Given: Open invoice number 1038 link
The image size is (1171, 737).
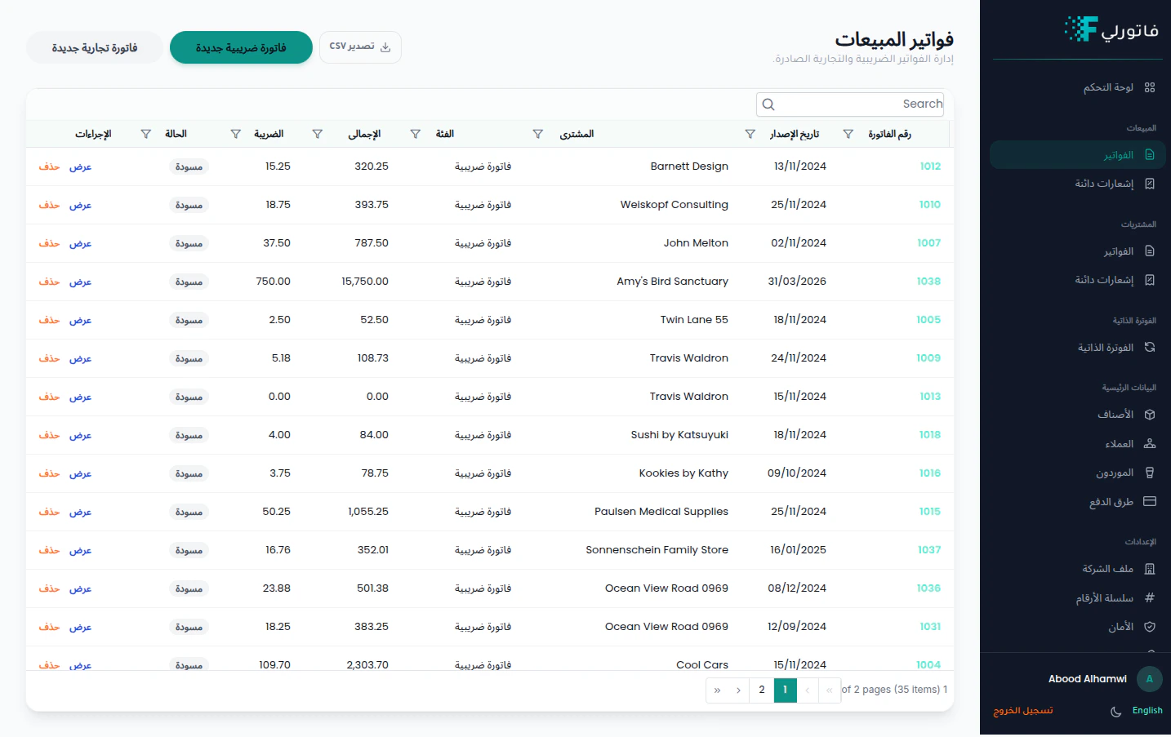Looking at the screenshot, I should [928, 282].
